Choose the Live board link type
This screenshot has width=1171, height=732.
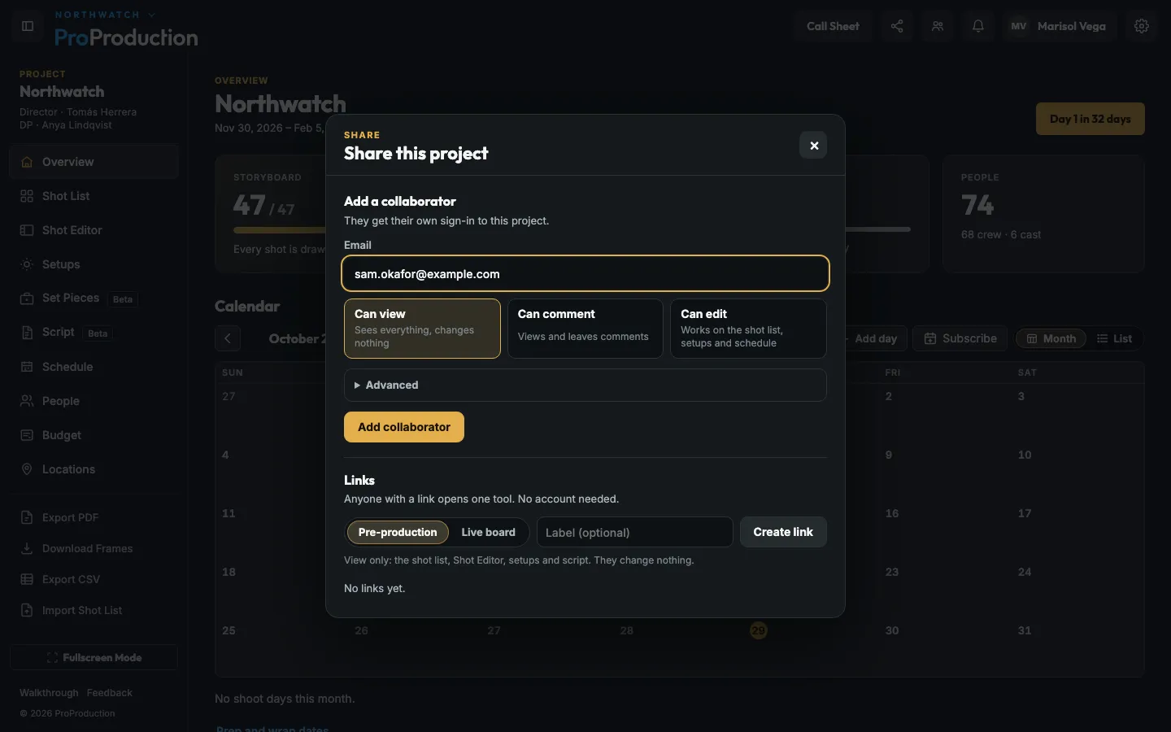[x=489, y=533]
